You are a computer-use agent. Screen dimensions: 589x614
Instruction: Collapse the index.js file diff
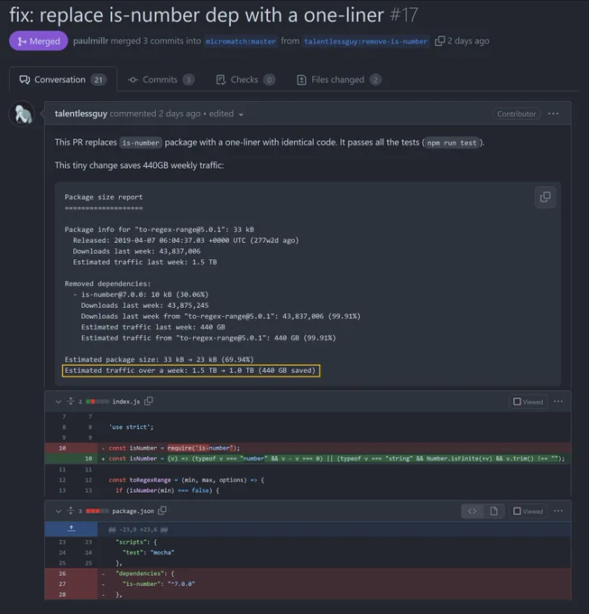(x=59, y=402)
